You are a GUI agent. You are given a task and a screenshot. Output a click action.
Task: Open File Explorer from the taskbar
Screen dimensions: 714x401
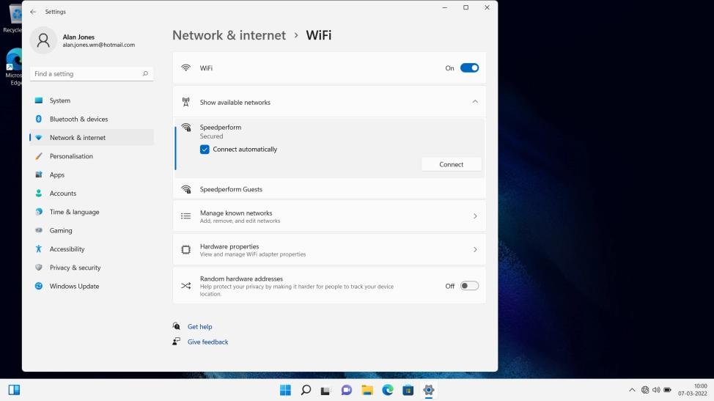click(x=367, y=390)
